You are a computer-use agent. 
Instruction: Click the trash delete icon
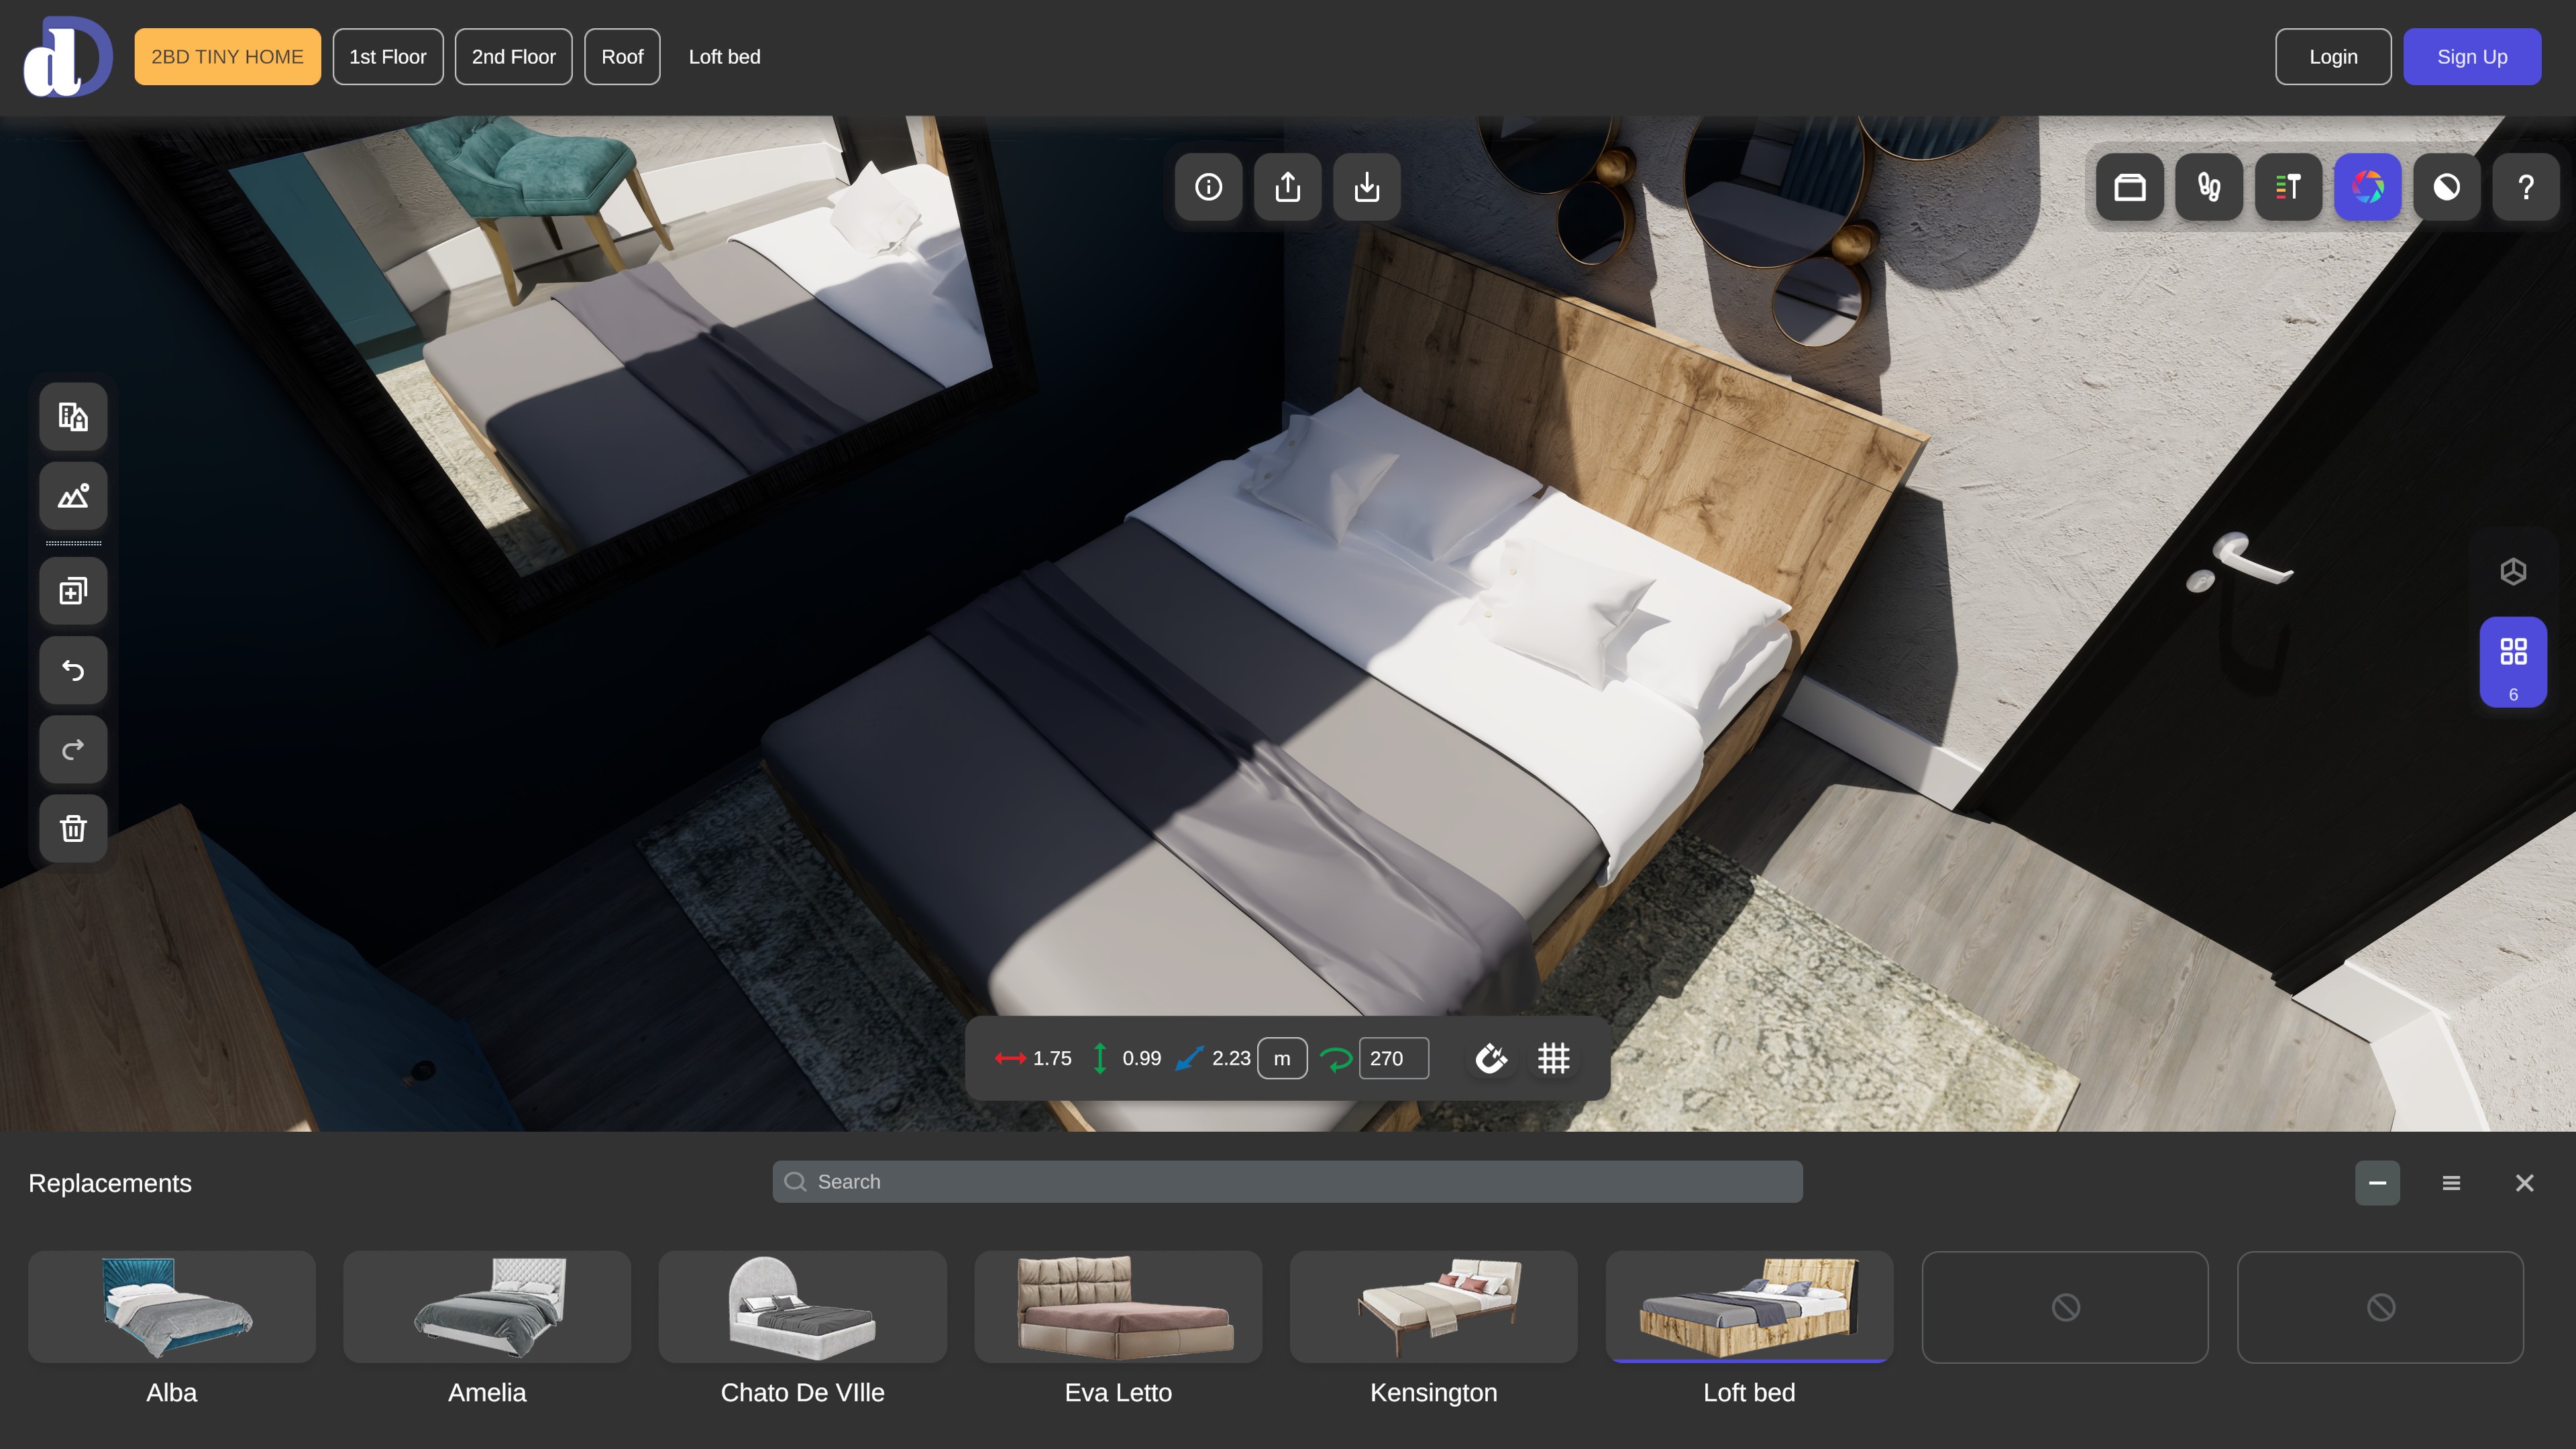tap(73, 828)
